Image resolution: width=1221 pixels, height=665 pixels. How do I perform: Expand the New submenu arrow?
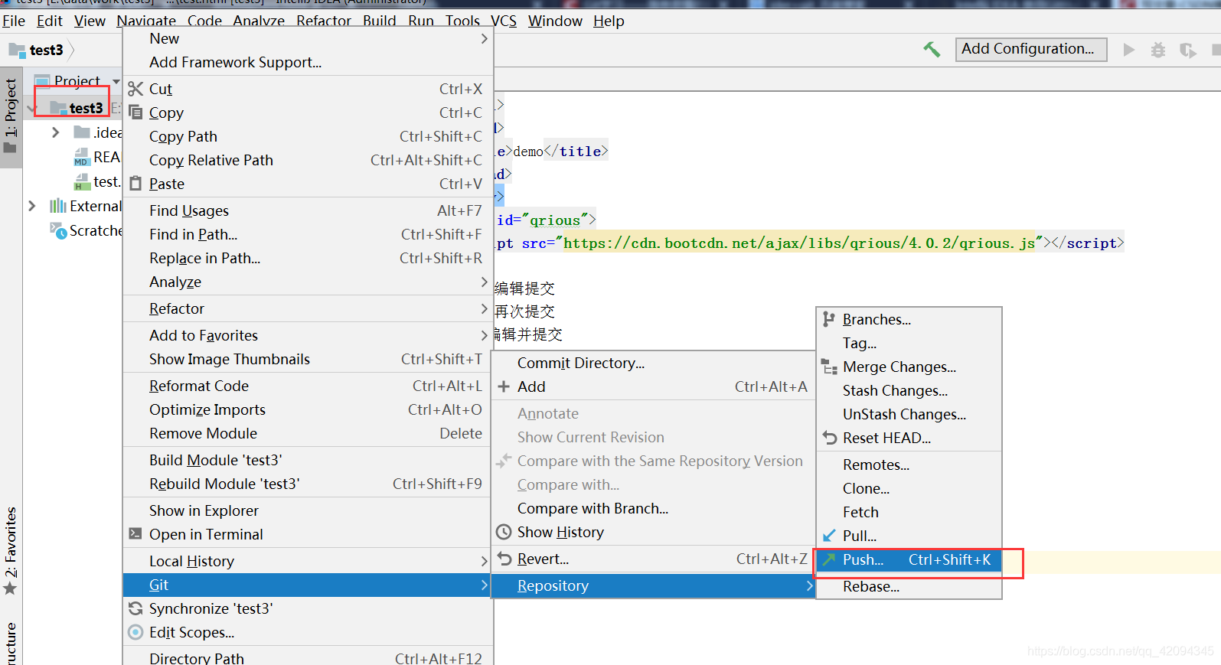pyautogui.click(x=484, y=38)
